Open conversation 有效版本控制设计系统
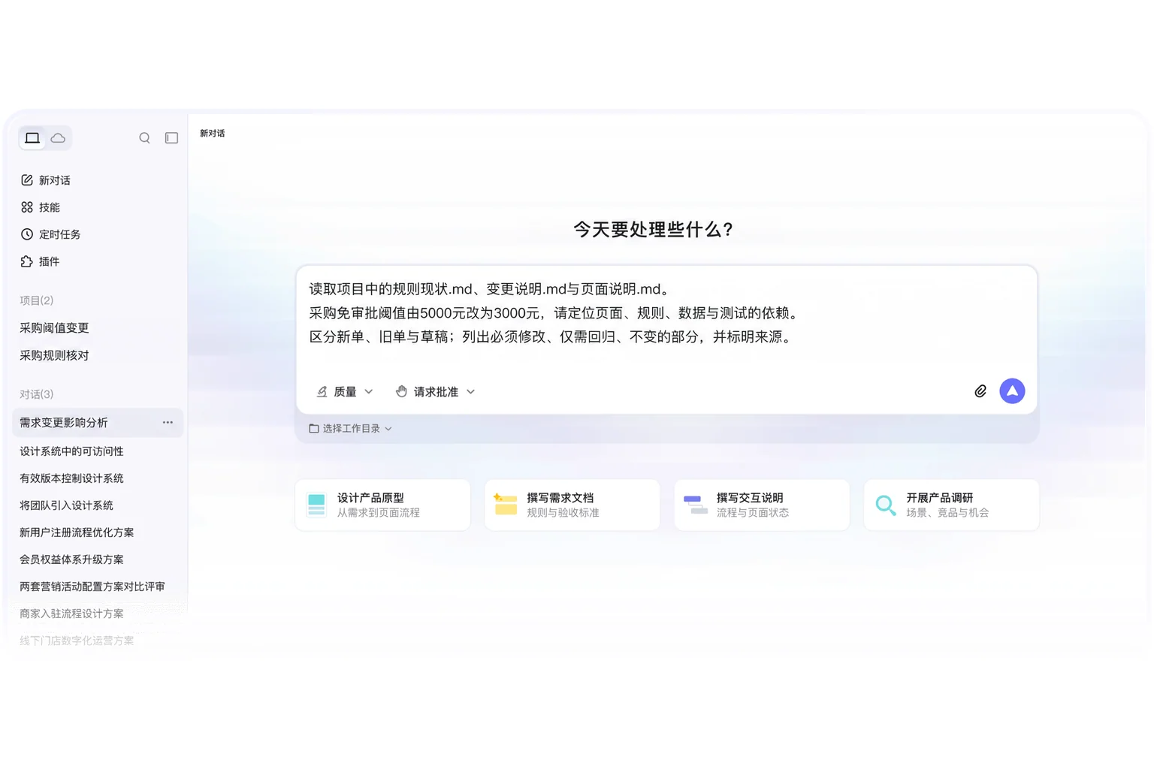 tap(71, 478)
